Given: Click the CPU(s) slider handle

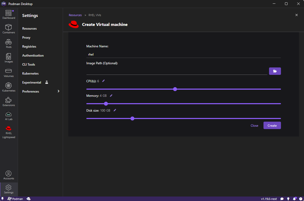Looking at the screenshot, I should coord(175,89).
